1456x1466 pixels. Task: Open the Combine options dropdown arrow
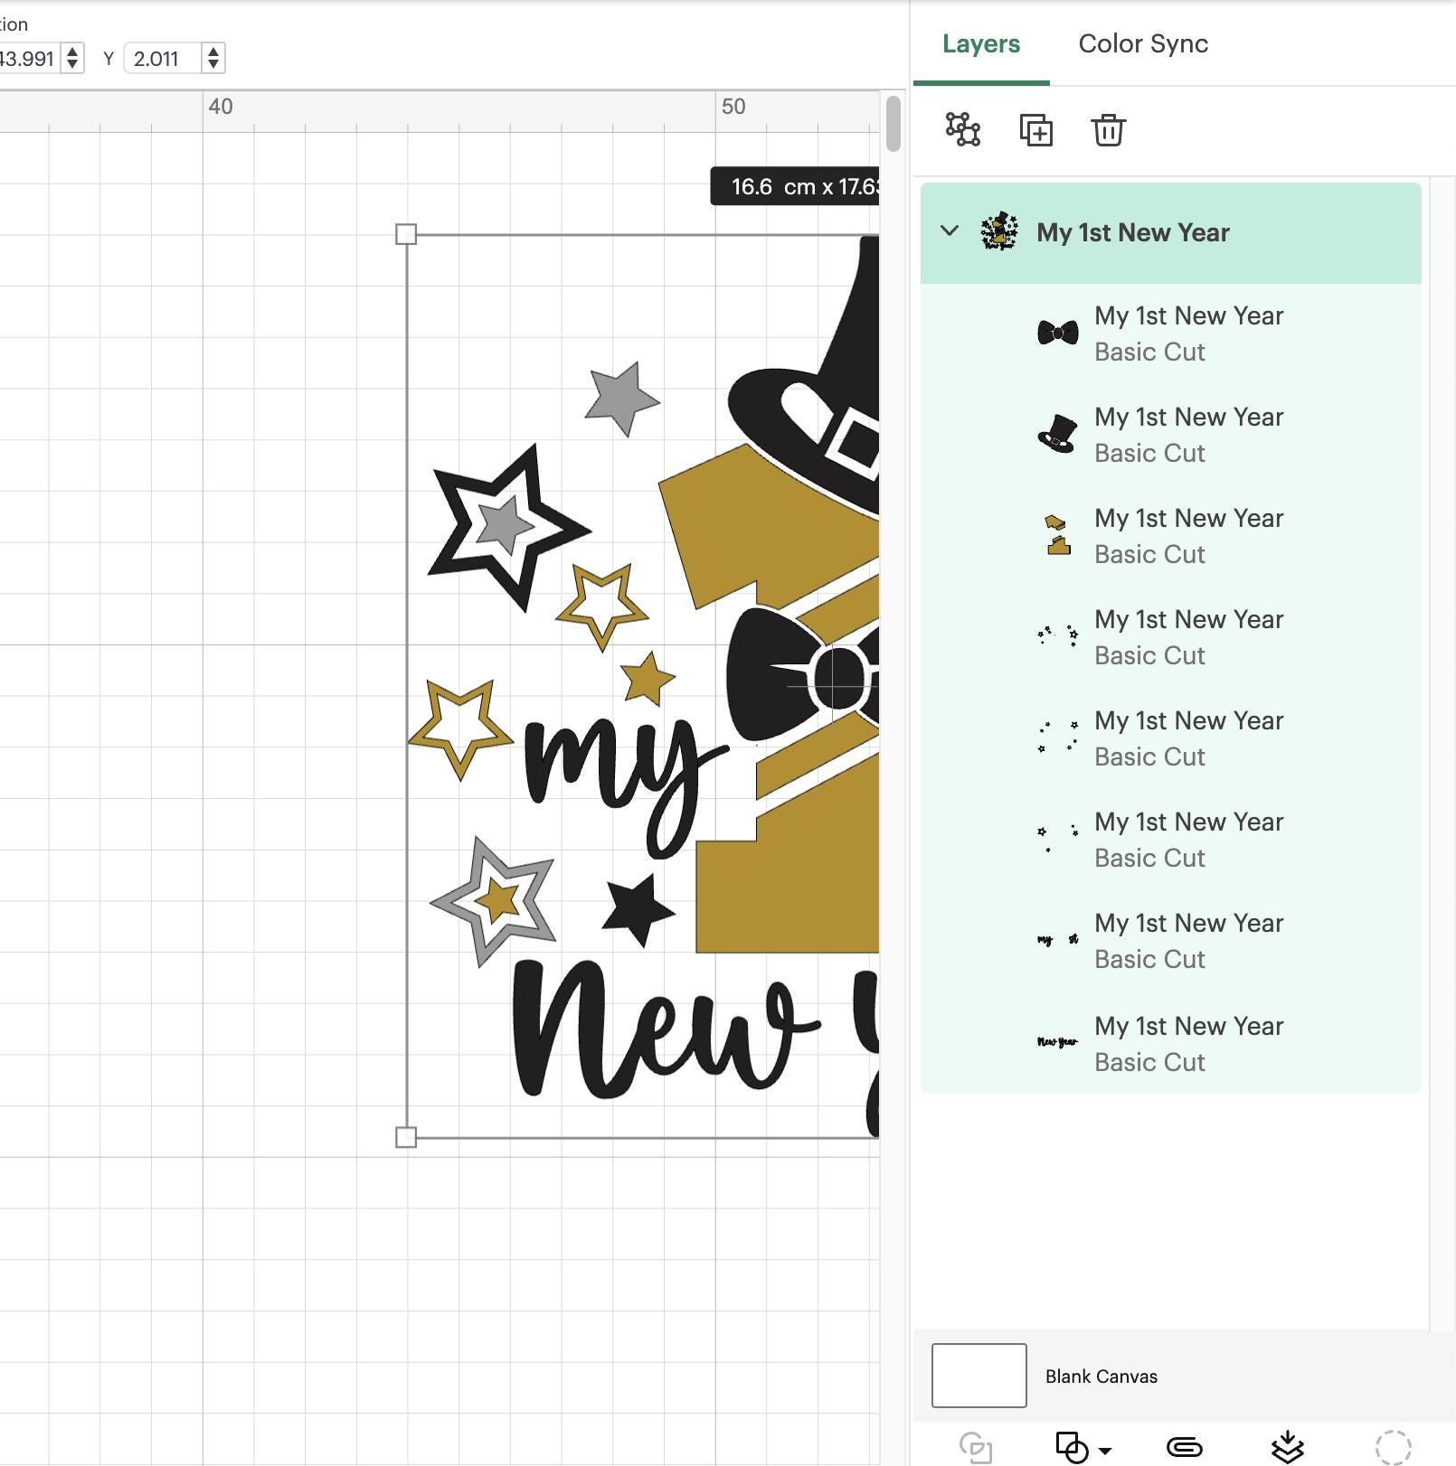click(x=1105, y=1449)
